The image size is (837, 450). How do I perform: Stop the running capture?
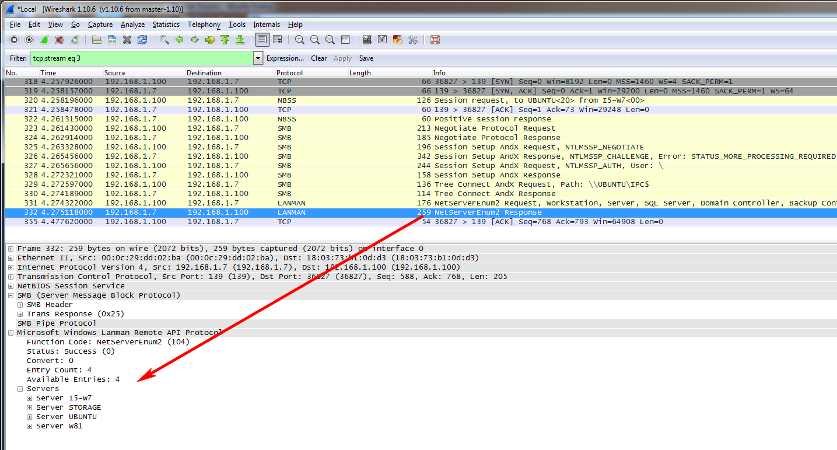[x=59, y=40]
